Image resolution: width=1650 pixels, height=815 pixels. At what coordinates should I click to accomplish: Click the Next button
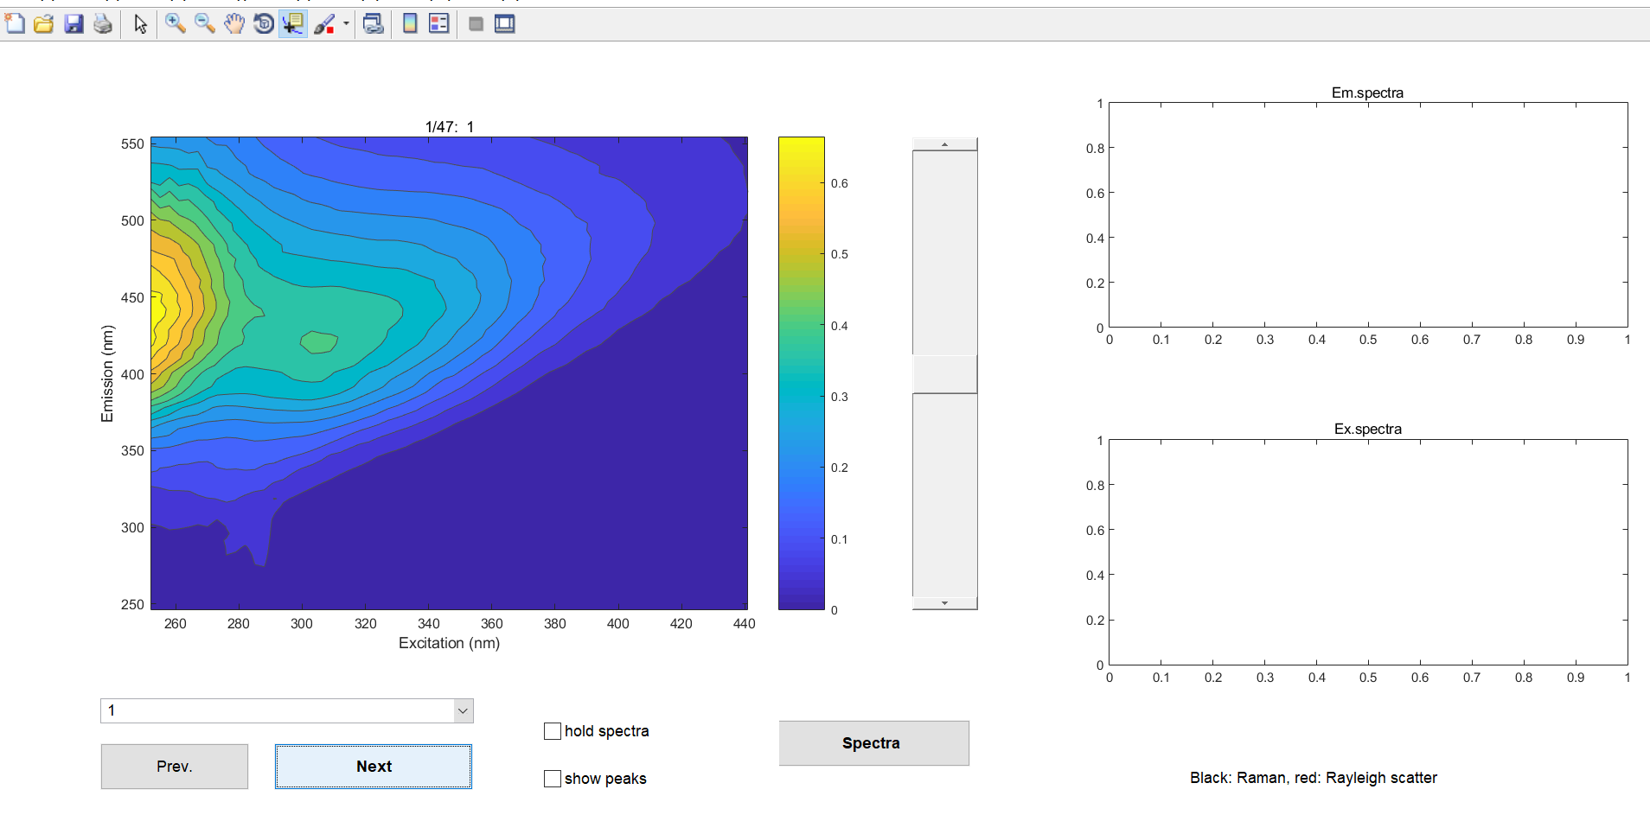point(374,767)
